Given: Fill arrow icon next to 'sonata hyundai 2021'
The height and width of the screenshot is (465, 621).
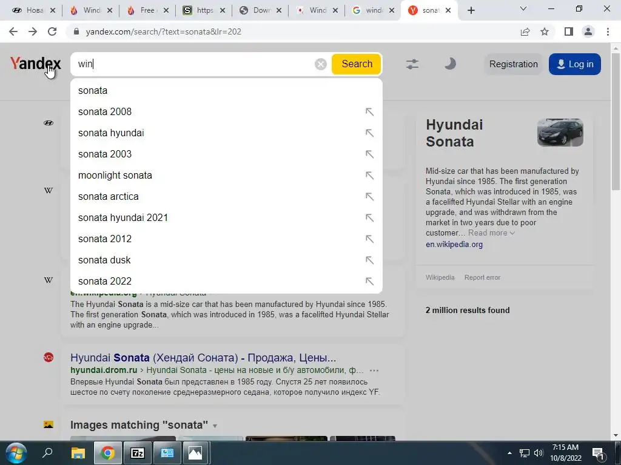Looking at the screenshot, I should 369,218.
